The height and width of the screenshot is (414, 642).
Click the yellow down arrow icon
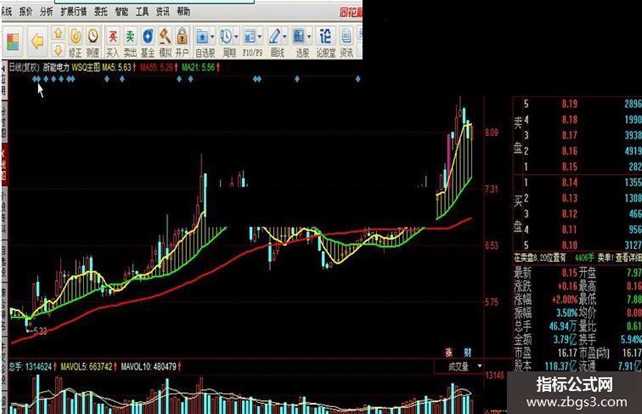[58, 50]
